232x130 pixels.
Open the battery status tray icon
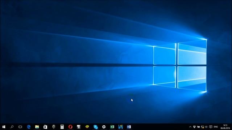[199, 127]
